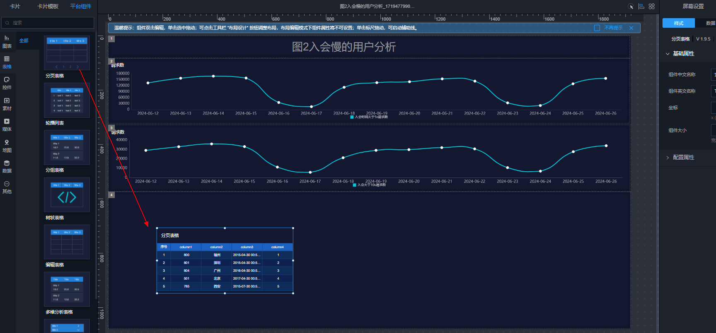
Task: Click the document title in top bar
Action: (x=377, y=6)
